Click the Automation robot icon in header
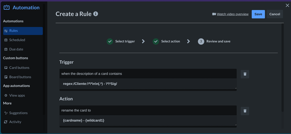This screenshot has height=134, width=291. point(6,8)
